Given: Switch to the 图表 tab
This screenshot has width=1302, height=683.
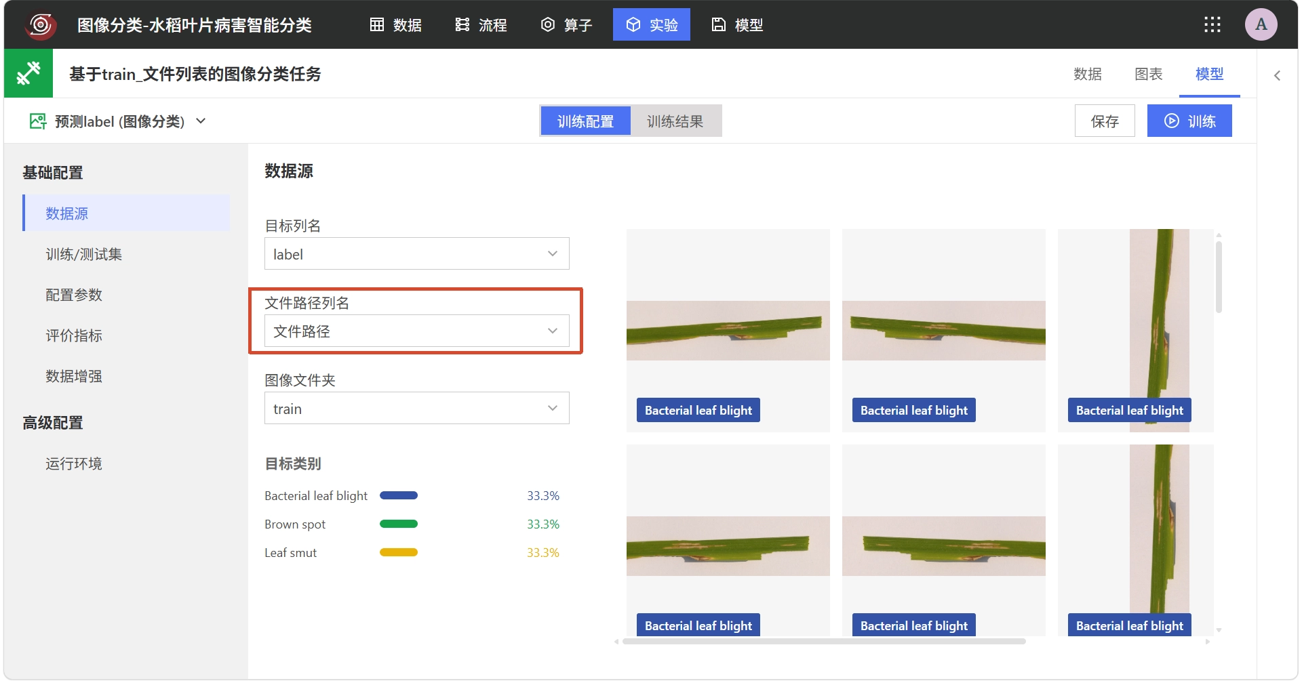Looking at the screenshot, I should tap(1149, 74).
